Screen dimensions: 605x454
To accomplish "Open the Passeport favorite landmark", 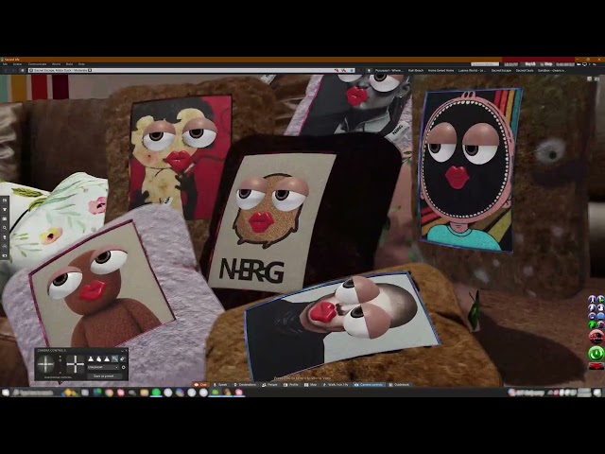I will pyautogui.click(x=389, y=71).
